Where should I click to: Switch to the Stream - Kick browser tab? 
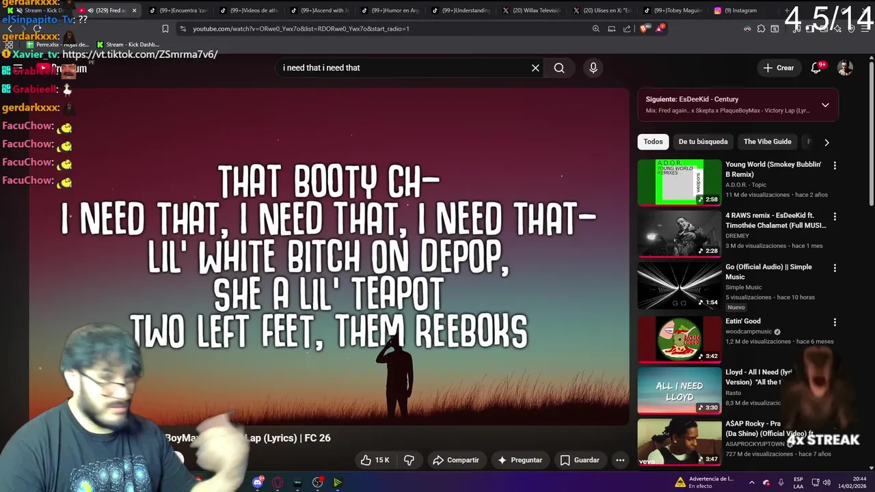(x=40, y=10)
